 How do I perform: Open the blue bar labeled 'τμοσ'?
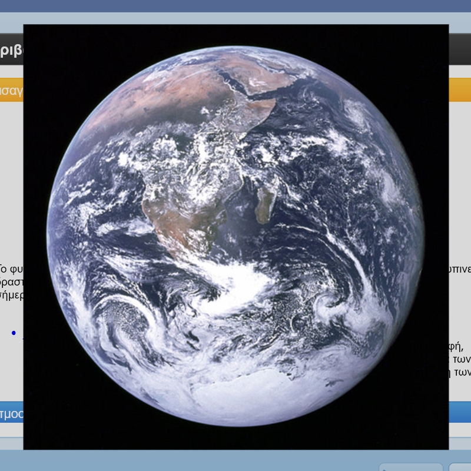tap(11, 412)
